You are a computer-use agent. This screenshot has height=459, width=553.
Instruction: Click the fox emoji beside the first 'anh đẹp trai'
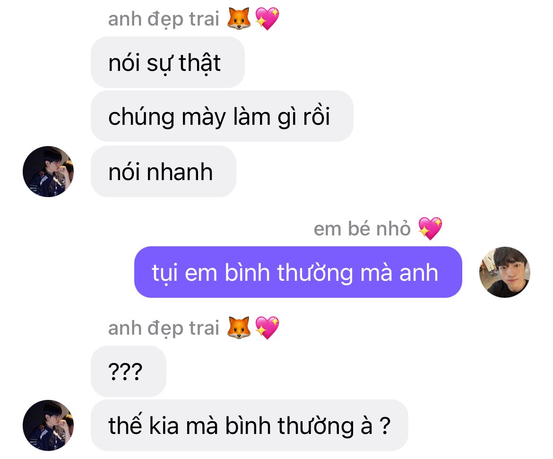[239, 18]
